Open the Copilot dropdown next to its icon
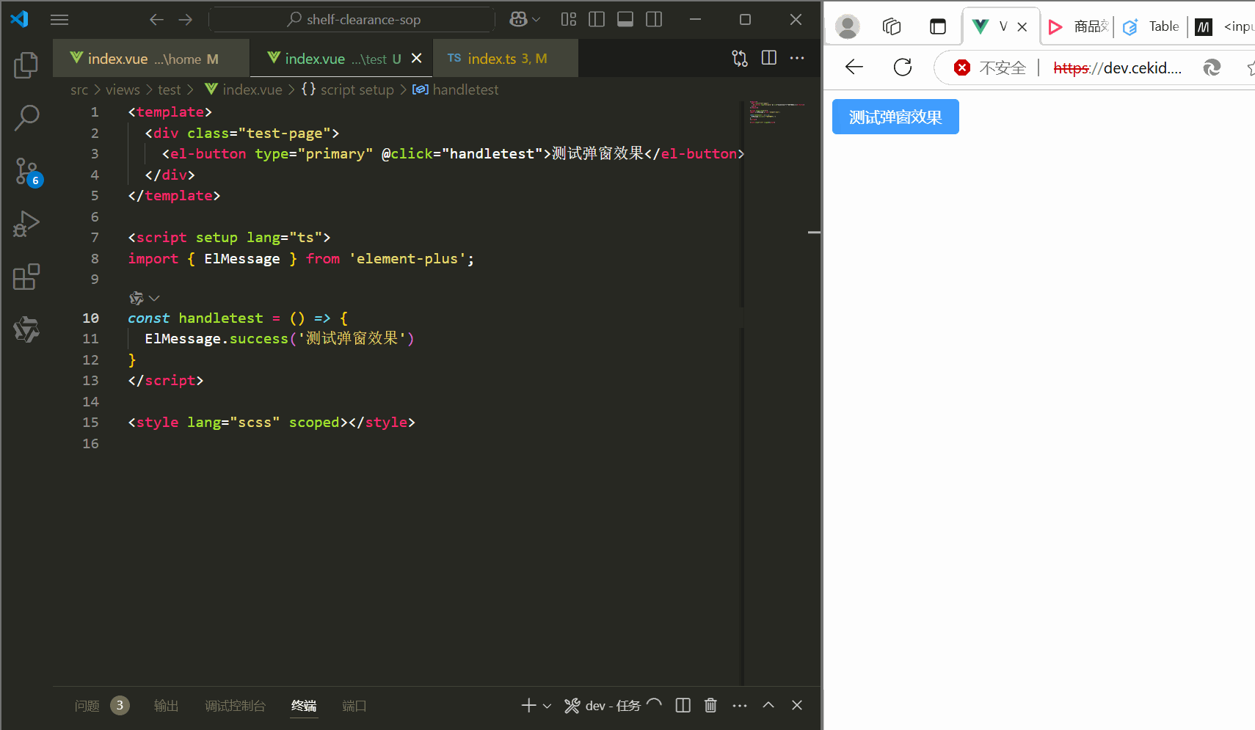The height and width of the screenshot is (730, 1255). (x=534, y=19)
